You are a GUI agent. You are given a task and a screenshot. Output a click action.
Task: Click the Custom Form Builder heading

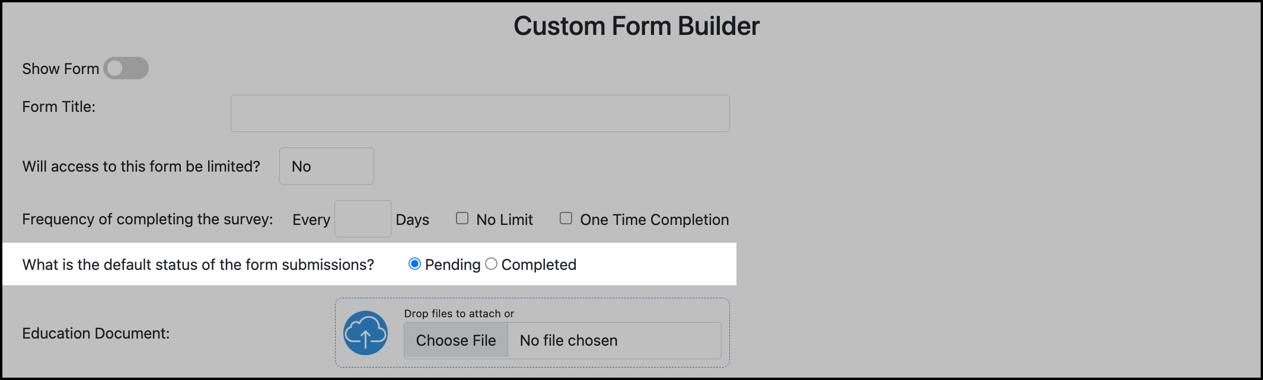[636, 26]
